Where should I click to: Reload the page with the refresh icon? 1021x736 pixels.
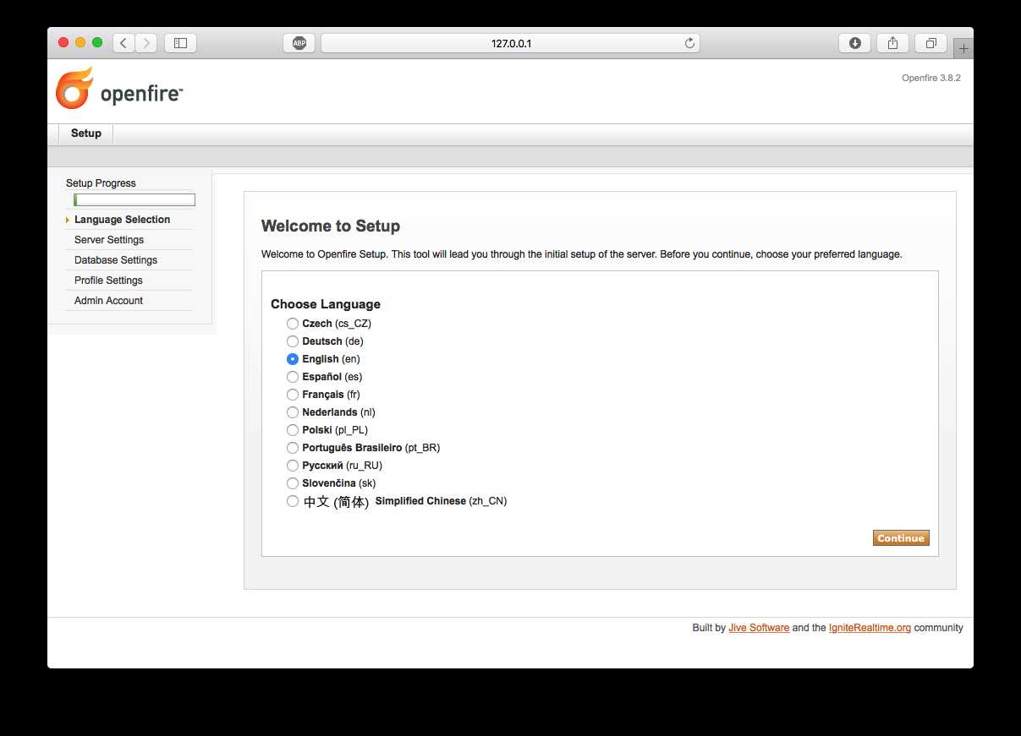click(689, 43)
